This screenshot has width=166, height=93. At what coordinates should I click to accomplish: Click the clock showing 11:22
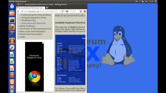click(151, 1)
